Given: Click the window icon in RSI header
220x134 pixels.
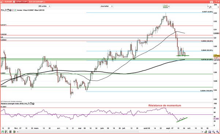Looking at the screenshot, I should (31, 104).
